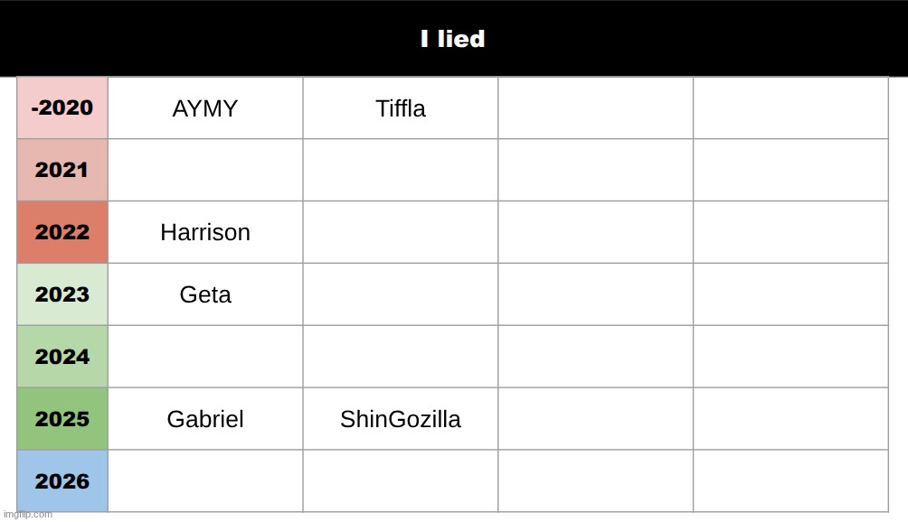908x522 pixels.
Task: Select the blue 2026 year cell
Action: point(62,481)
